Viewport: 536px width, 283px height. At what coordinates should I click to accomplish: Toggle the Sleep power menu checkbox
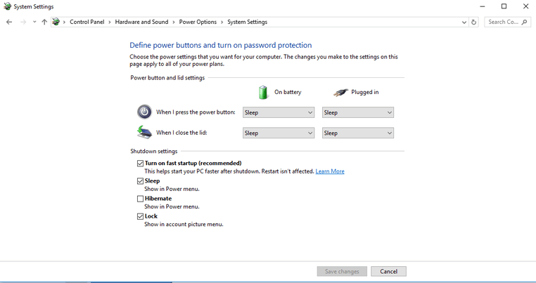(141, 181)
